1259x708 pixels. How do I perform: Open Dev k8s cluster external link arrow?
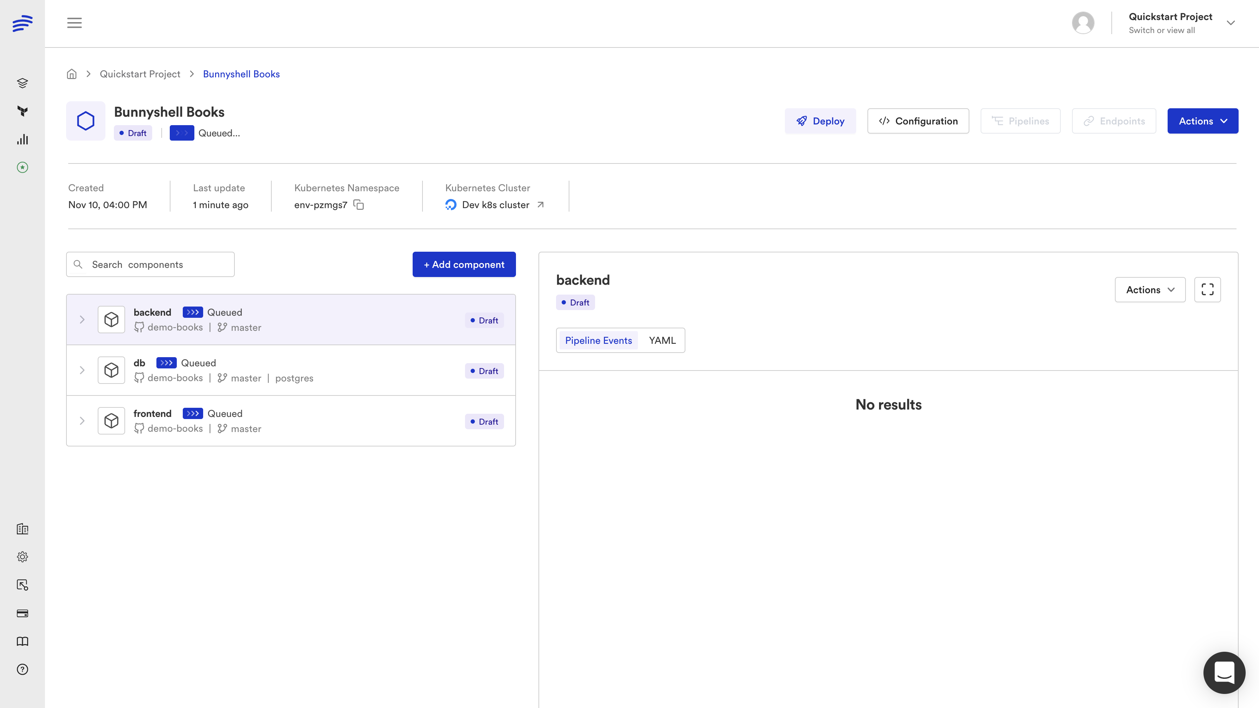coord(541,205)
